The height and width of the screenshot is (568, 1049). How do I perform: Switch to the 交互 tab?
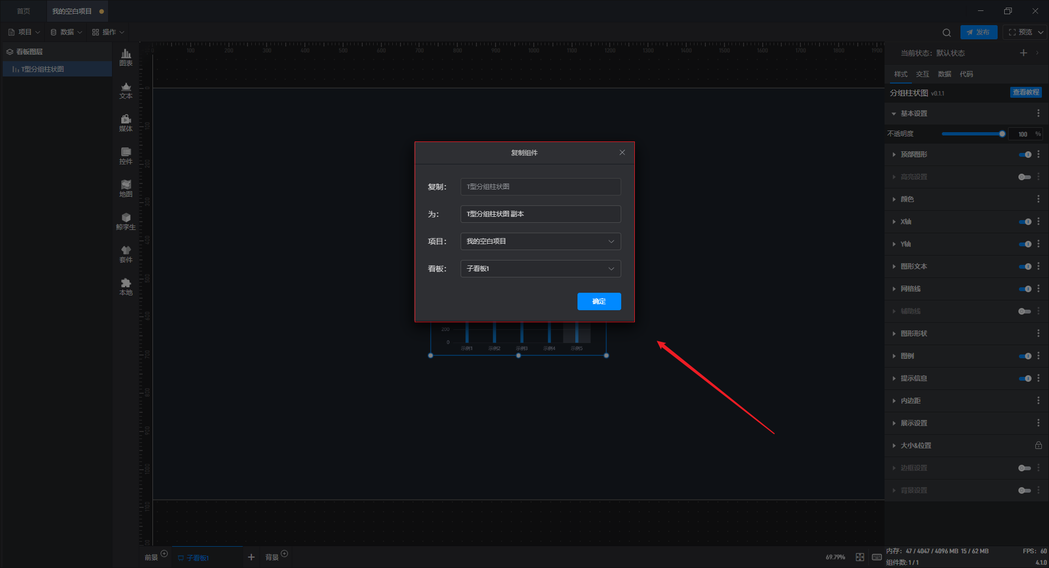tap(923, 74)
